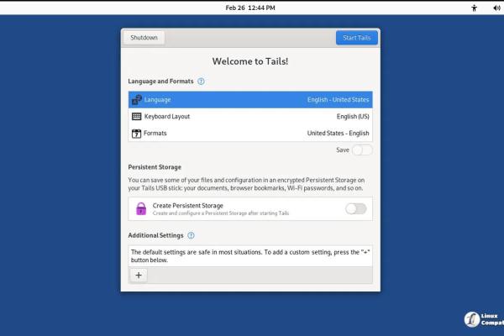Click the 'Create and configure a Persistent Storage' subtitle

tap(221, 213)
